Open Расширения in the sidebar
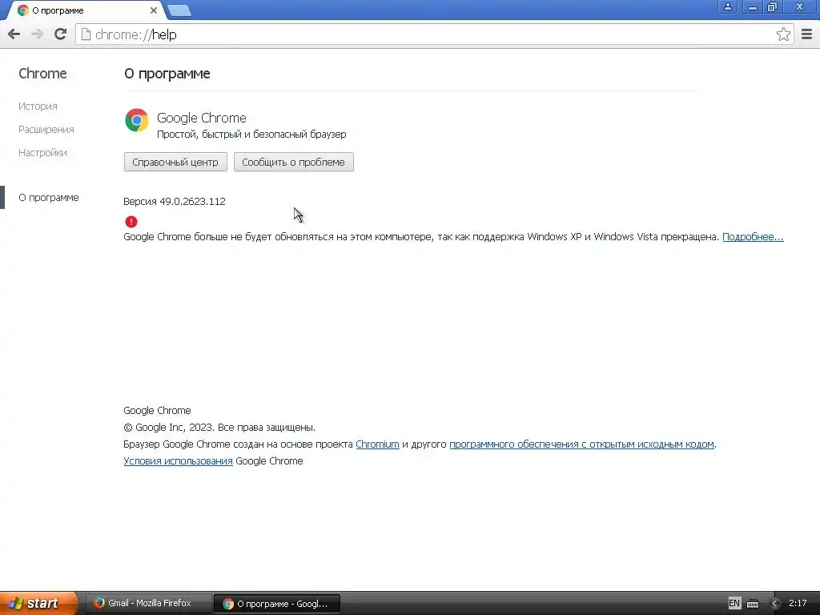This screenshot has height=615, width=820. (46, 130)
